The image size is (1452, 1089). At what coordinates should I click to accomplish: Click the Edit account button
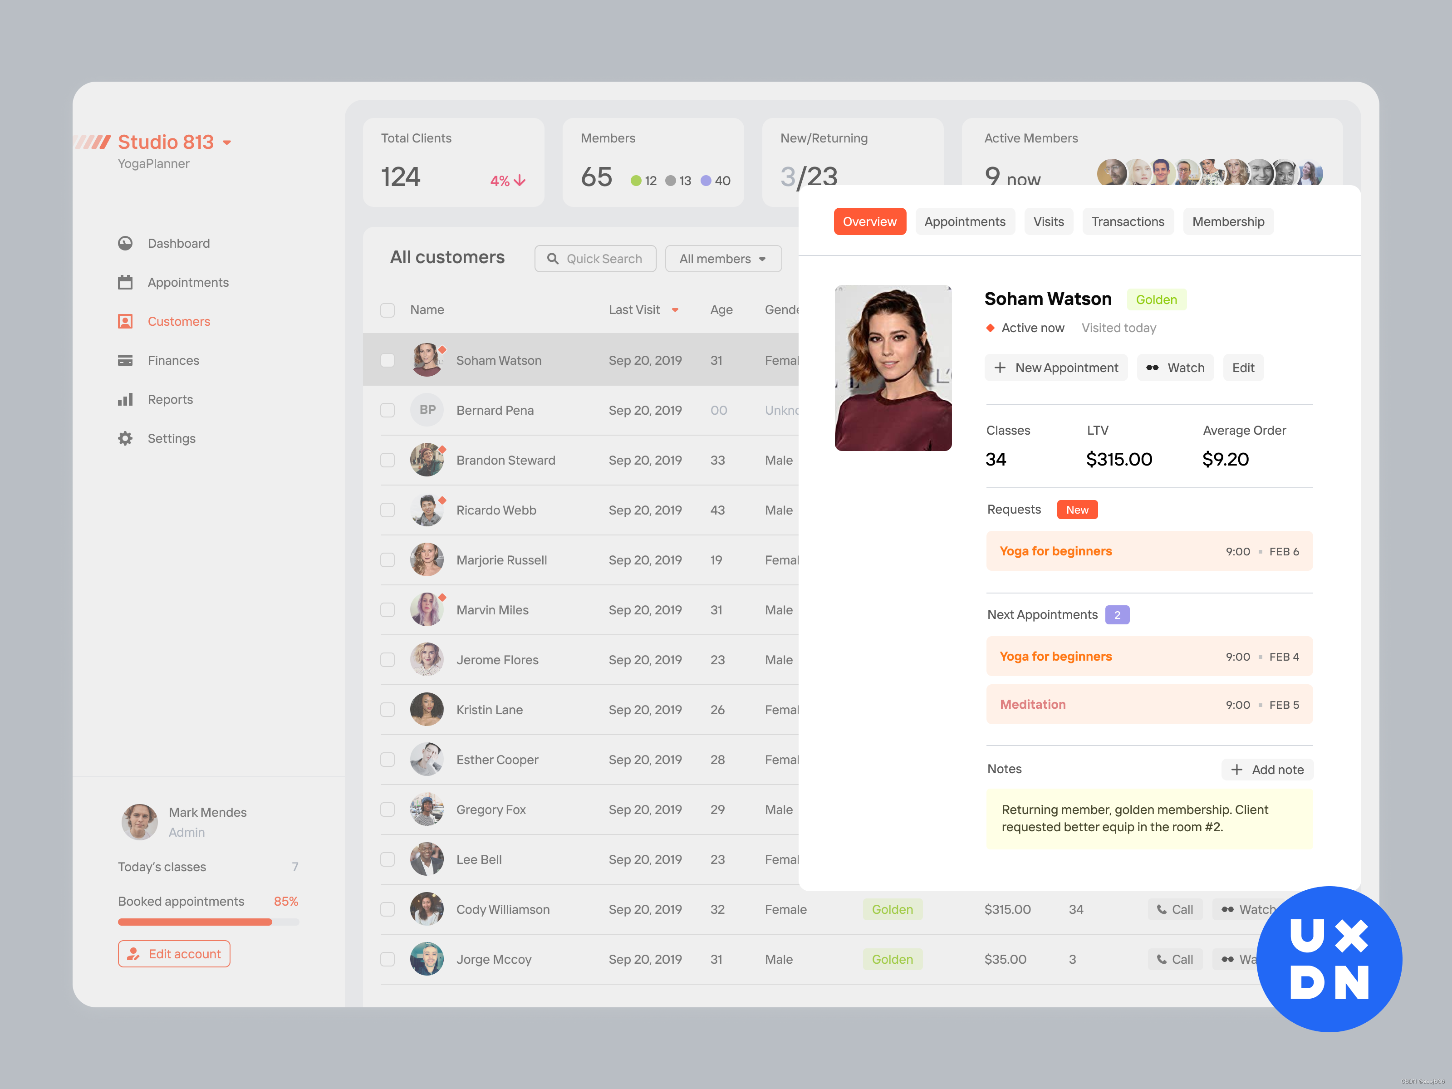point(174,954)
